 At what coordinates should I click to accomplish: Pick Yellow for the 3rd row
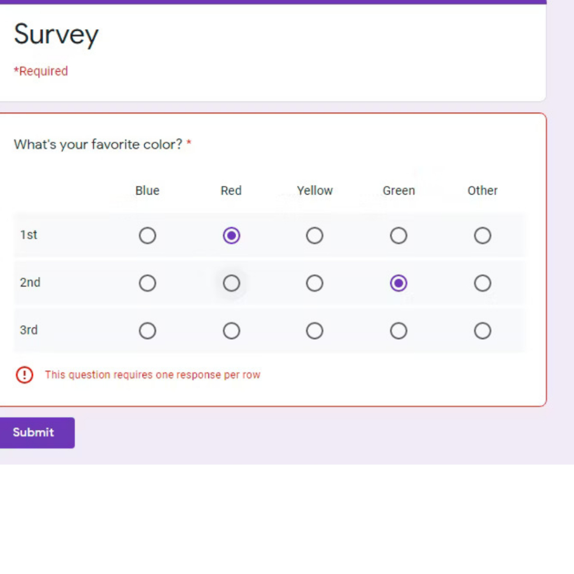click(314, 331)
